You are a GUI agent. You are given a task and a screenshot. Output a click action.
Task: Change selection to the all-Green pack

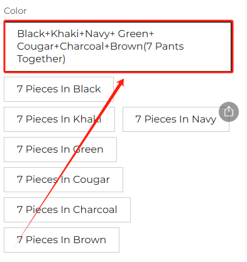[x=60, y=150]
